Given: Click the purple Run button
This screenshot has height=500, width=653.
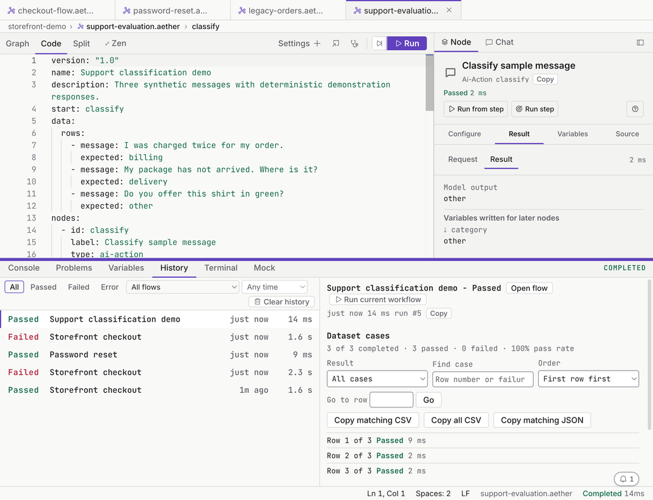Looking at the screenshot, I should pos(407,43).
